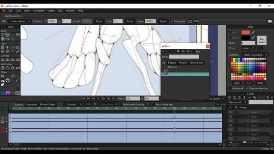274x154 pixels.
Task: Click Reset next to the Scale field
Action: pos(130,21)
